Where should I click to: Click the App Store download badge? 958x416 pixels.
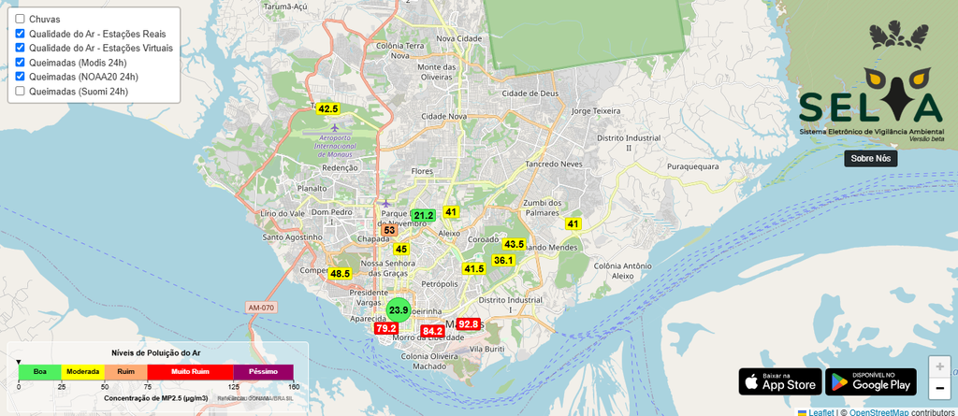pyautogui.click(x=780, y=381)
